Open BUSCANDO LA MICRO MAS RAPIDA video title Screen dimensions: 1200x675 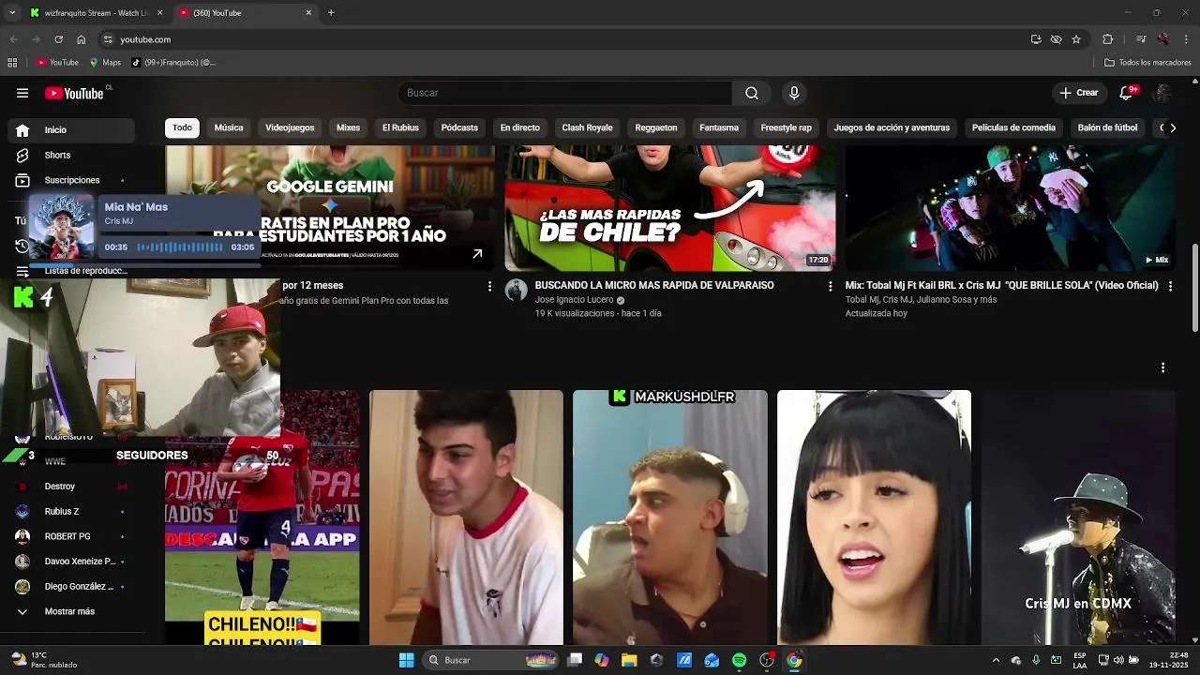(x=654, y=285)
